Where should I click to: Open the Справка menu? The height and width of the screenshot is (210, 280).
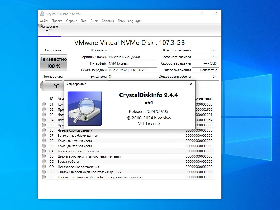point(108,21)
